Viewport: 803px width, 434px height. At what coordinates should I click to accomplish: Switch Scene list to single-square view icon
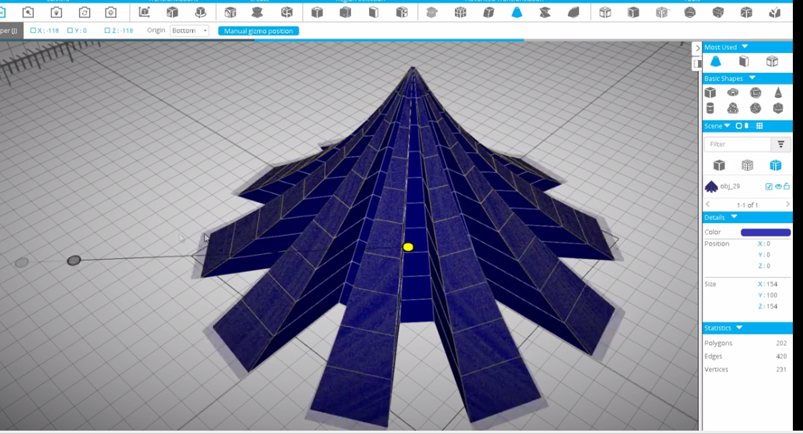tap(739, 126)
